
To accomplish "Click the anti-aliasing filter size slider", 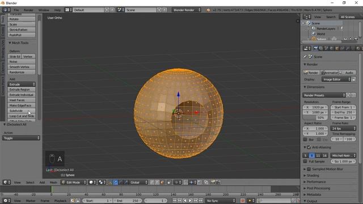I will point(343,161).
